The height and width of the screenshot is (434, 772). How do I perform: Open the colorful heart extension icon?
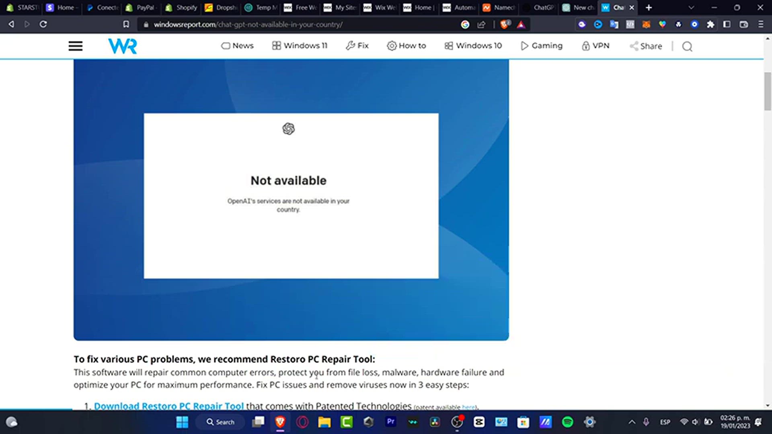[x=662, y=25]
